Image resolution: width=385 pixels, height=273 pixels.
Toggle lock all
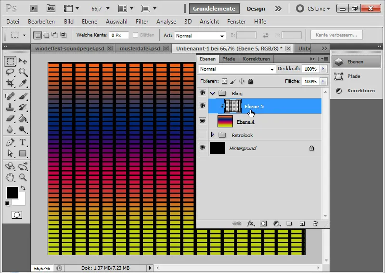click(250, 81)
